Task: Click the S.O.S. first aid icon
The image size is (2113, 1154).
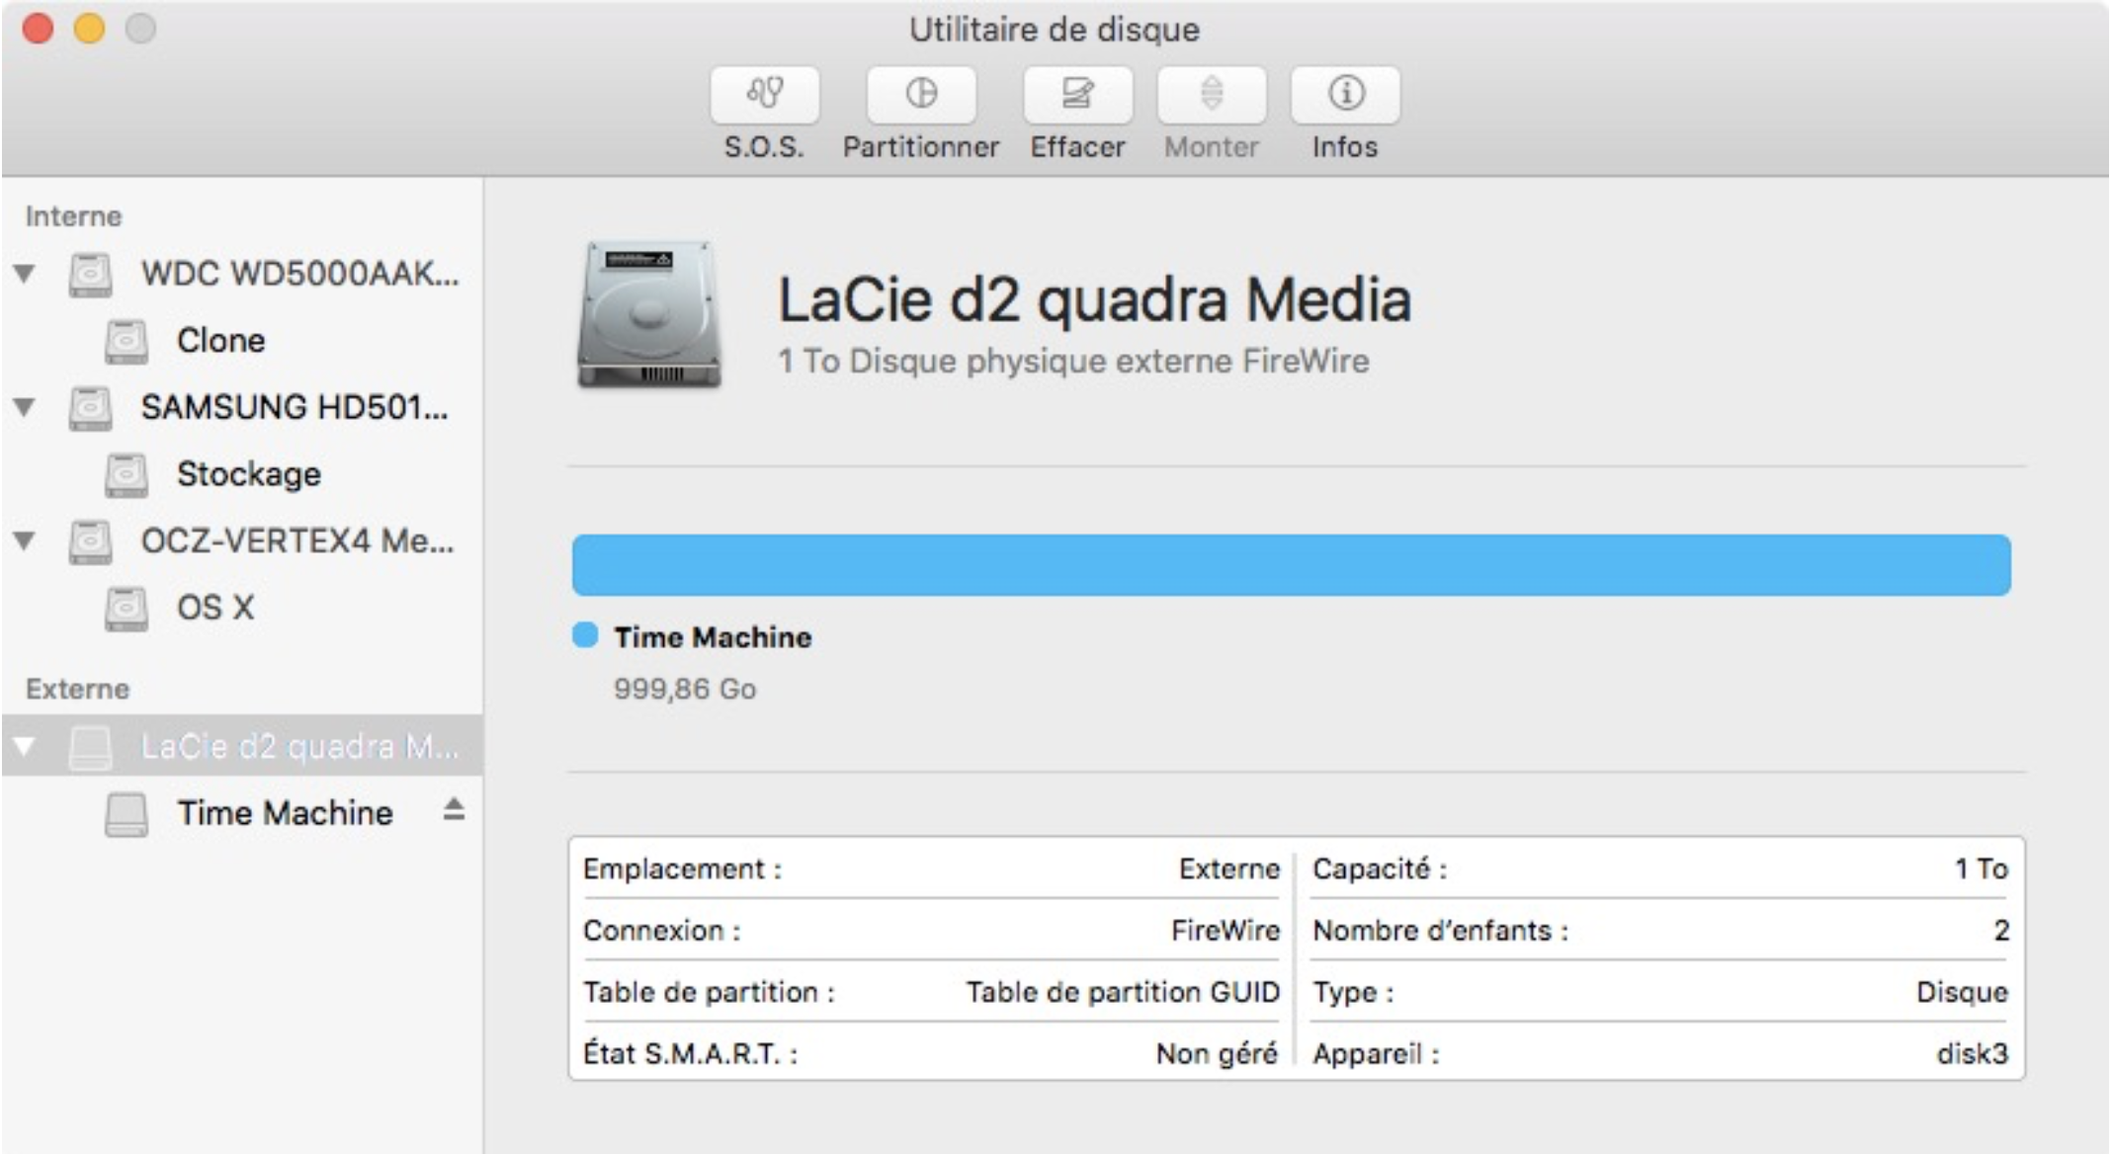Action: point(764,95)
